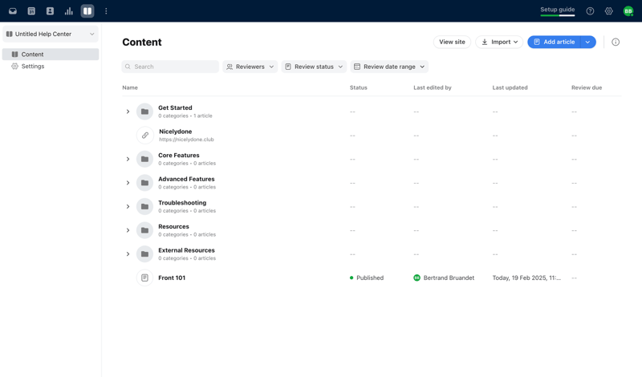Open the Import dropdown
Image resolution: width=642 pixels, height=377 pixels.
(x=499, y=42)
